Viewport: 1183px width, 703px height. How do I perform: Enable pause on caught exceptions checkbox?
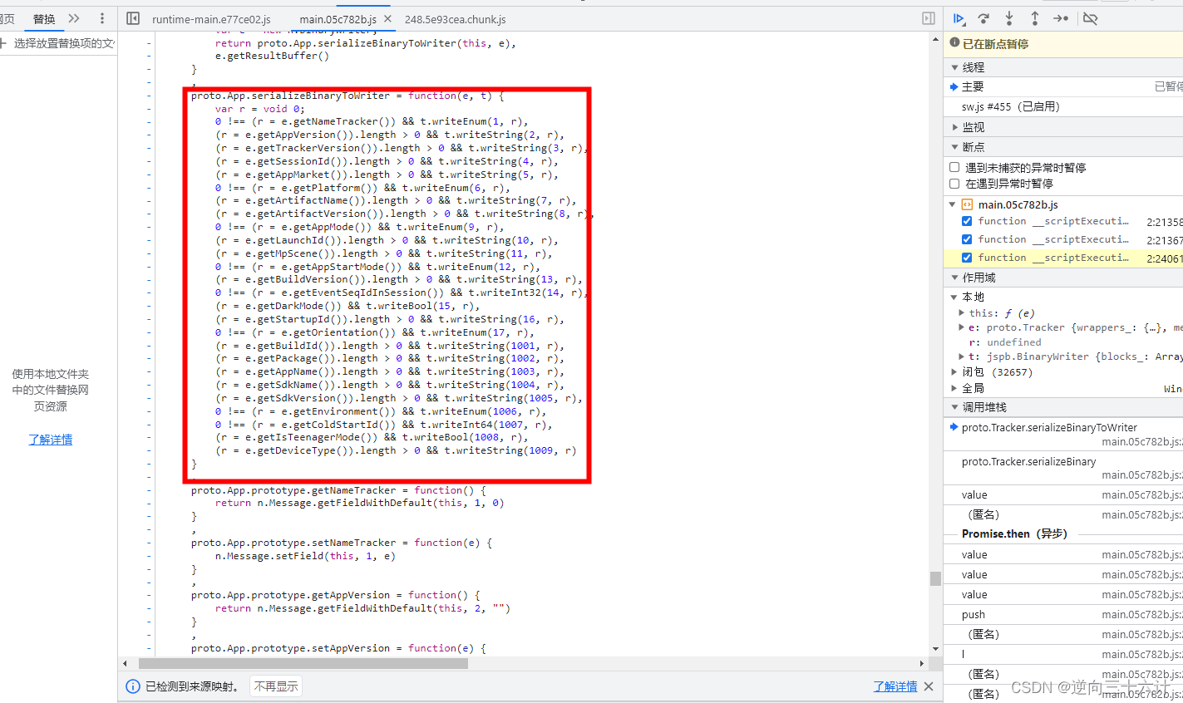pyautogui.click(x=954, y=184)
